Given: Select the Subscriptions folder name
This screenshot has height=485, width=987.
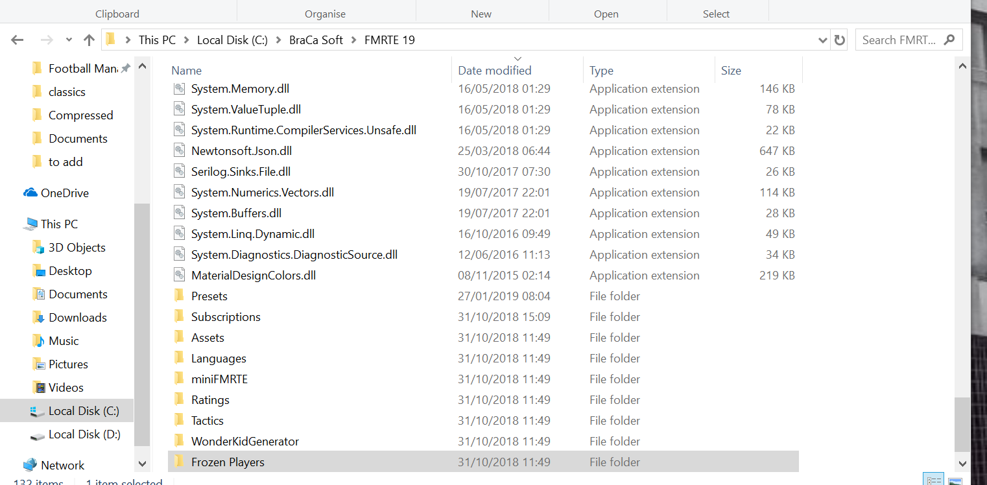Looking at the screenshot, I should pos(226,317).
